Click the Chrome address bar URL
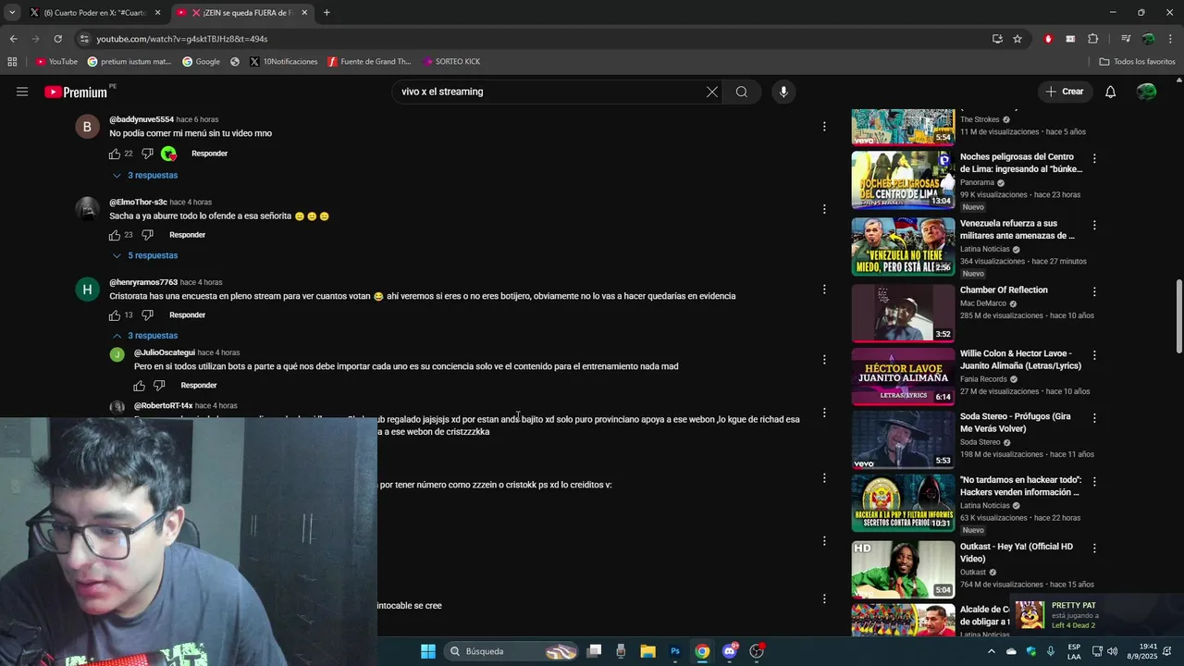Screen dimensions: 1184x666 (182, 39)
